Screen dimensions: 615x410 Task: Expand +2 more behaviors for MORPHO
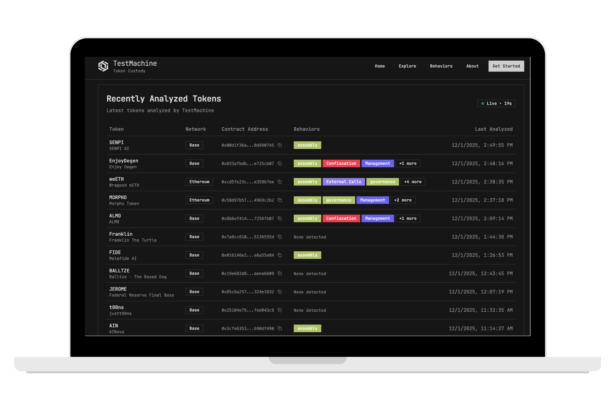403,200
